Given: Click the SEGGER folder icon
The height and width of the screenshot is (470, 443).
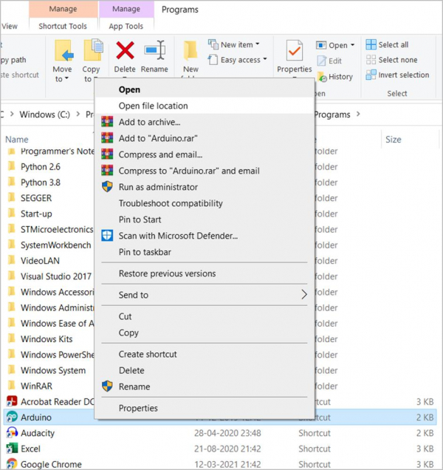Looking at the screenshot, I should click(11, 197).
